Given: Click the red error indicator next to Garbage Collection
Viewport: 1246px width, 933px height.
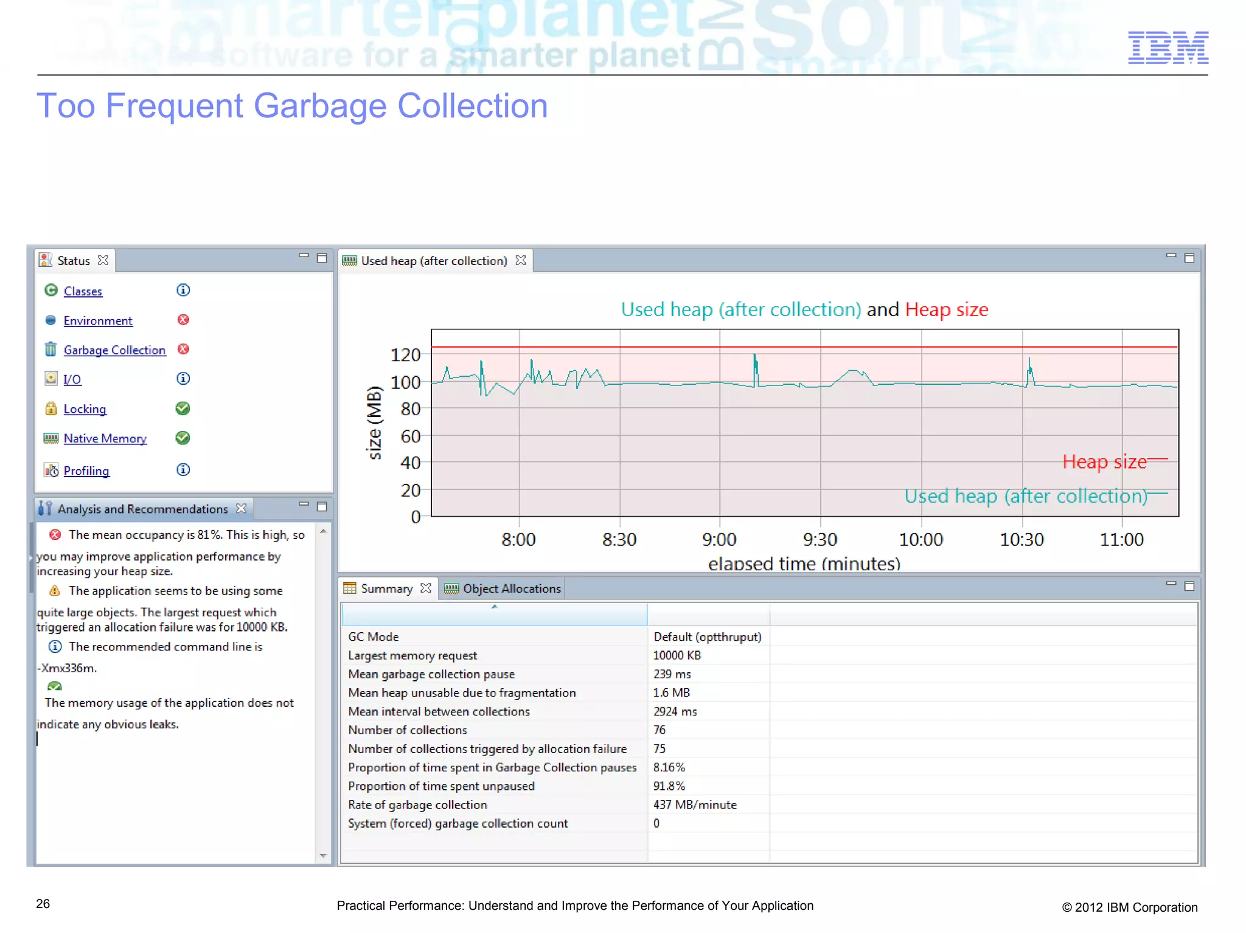Looking at the screenshot, I should (x=183, y=349).
